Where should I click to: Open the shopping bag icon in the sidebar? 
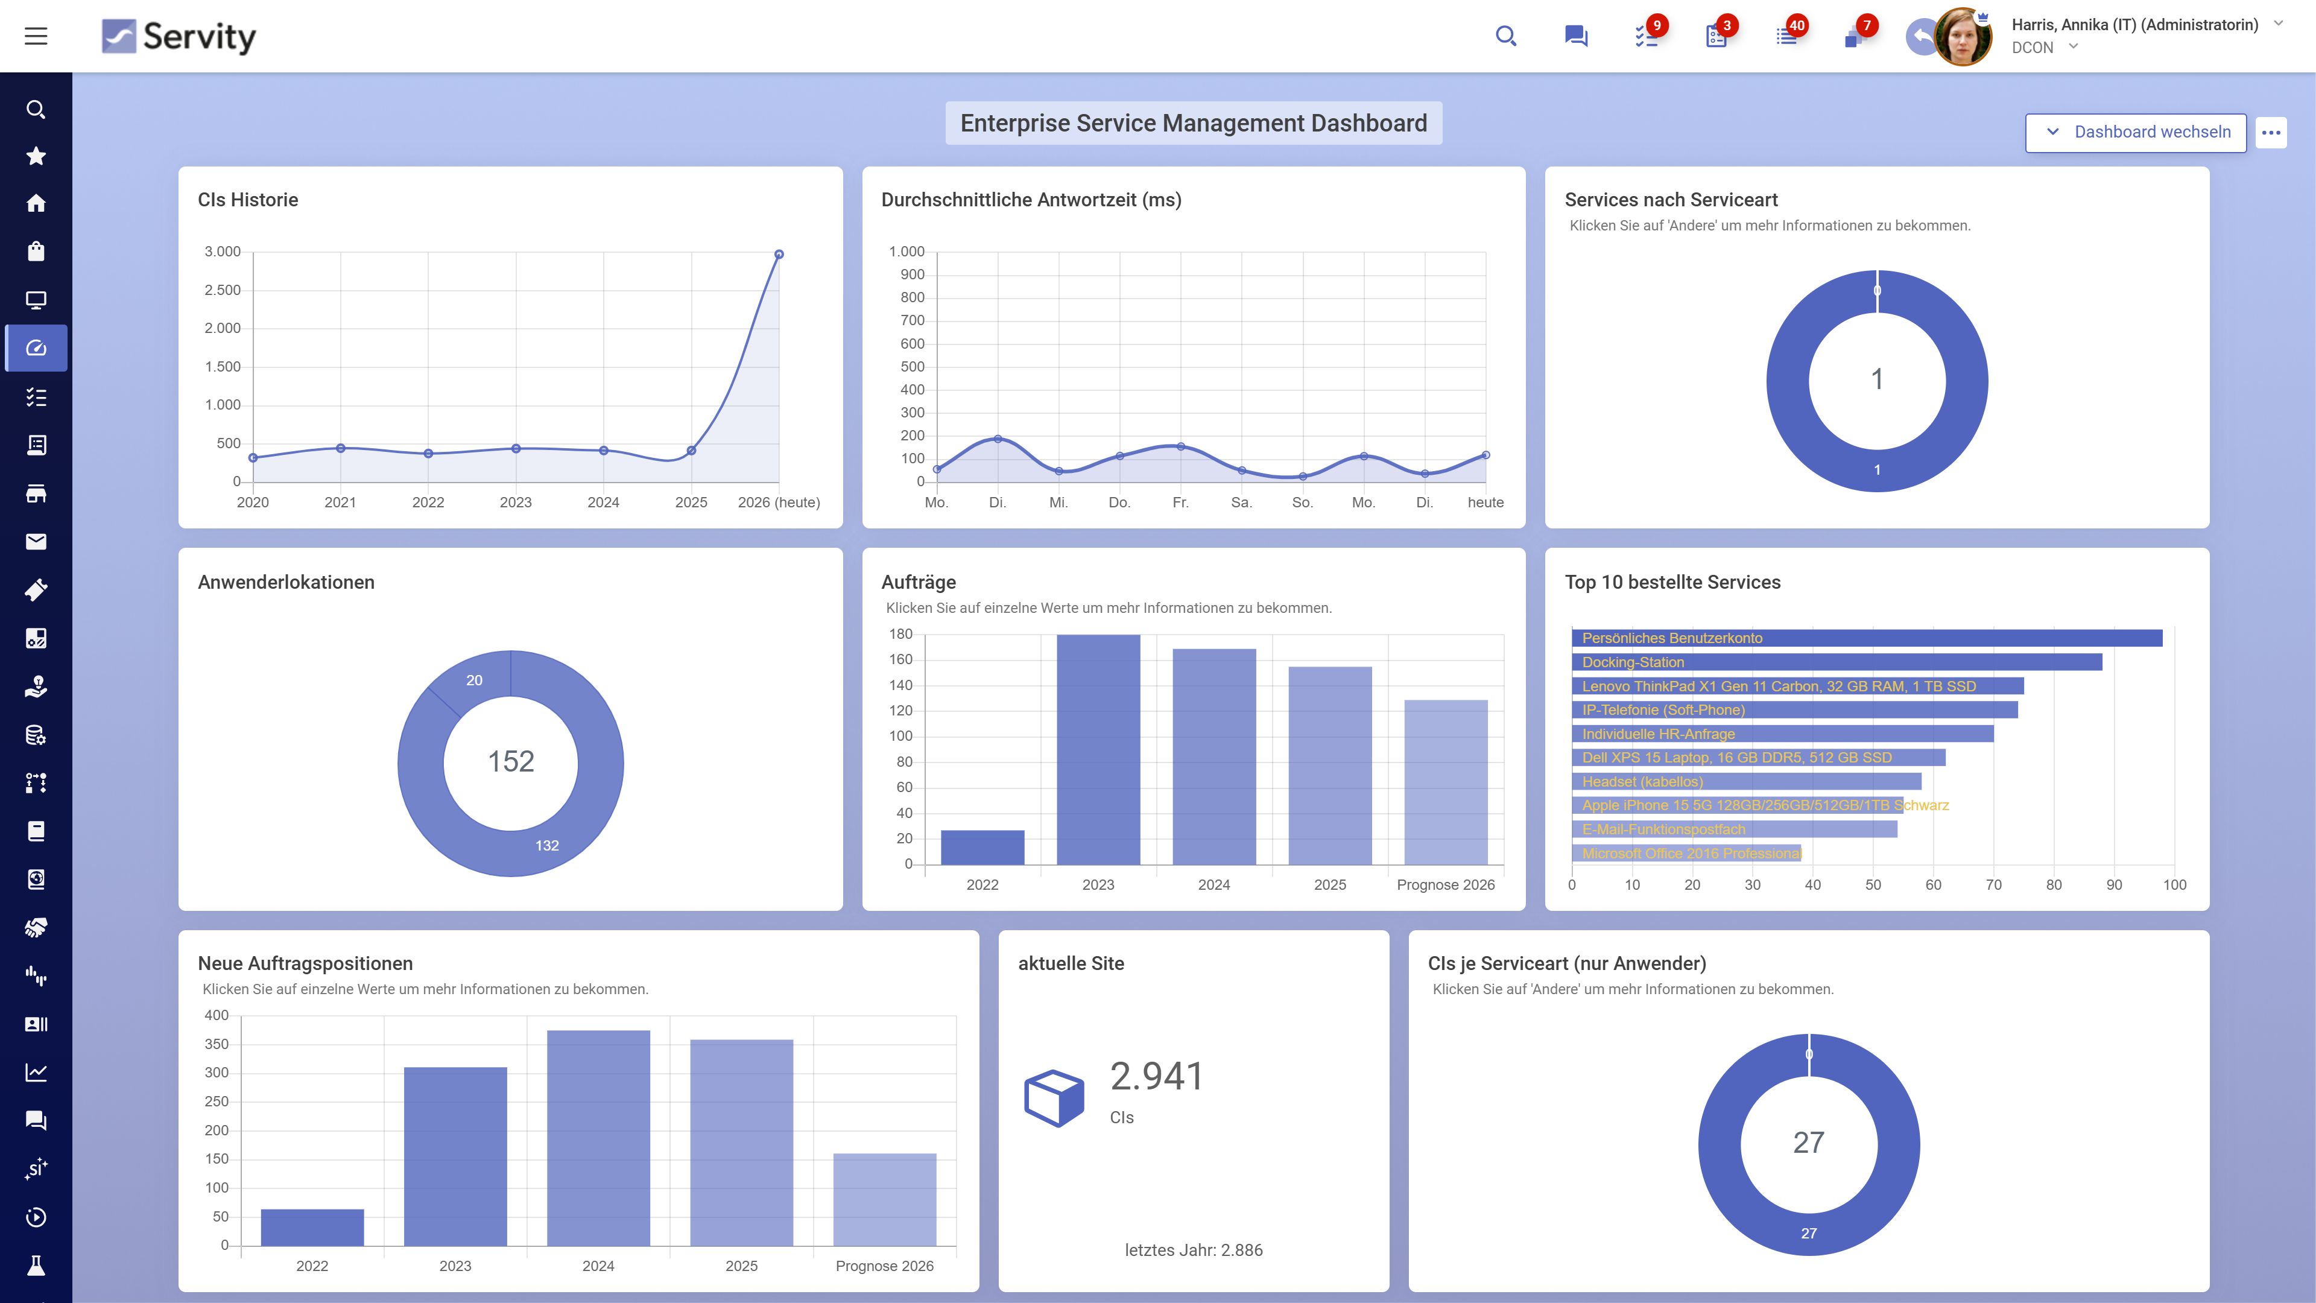point(36,251)
